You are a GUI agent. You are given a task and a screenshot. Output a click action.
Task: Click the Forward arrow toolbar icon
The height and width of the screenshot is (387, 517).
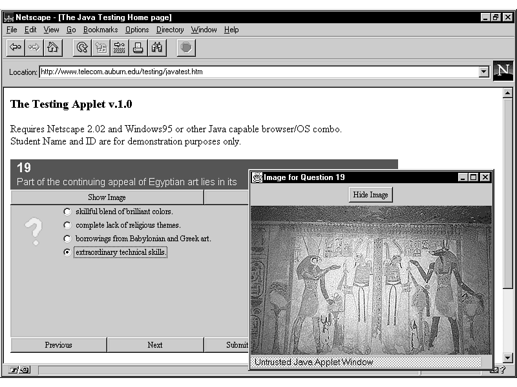(x=34, y=48)
